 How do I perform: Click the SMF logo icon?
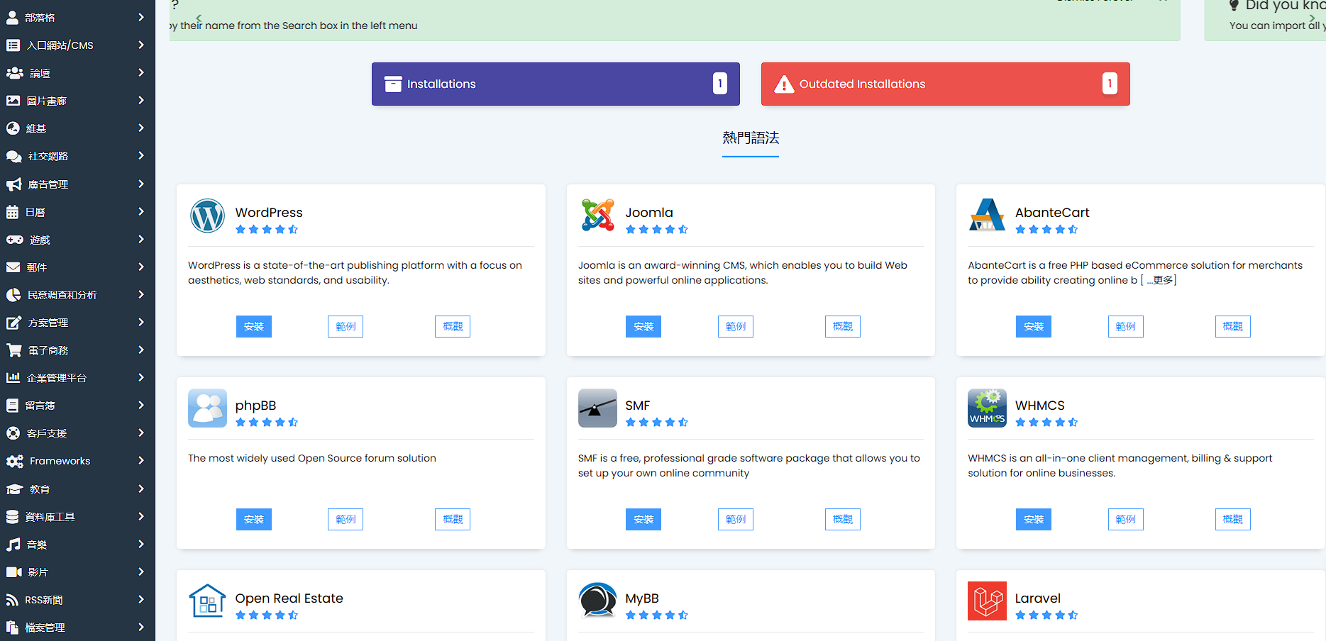point(597,408)
